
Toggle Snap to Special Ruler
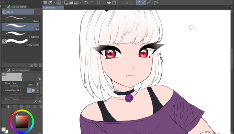(143, 2)
